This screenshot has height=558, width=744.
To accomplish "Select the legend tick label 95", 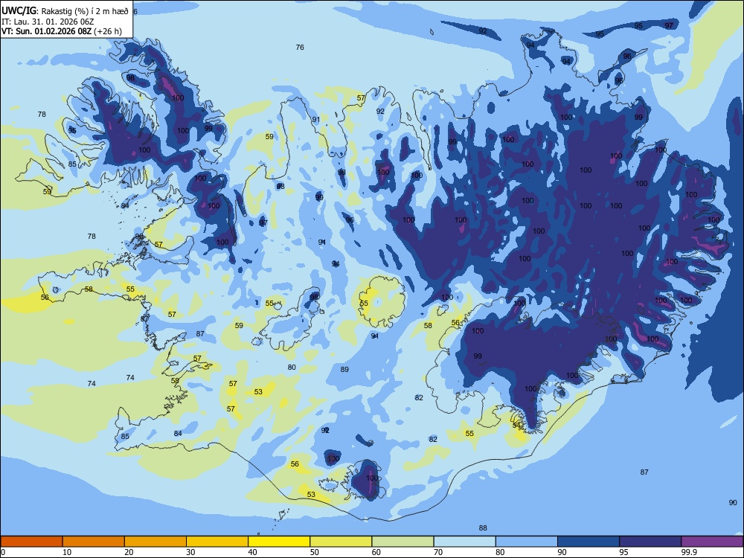I will coord(623,552).
